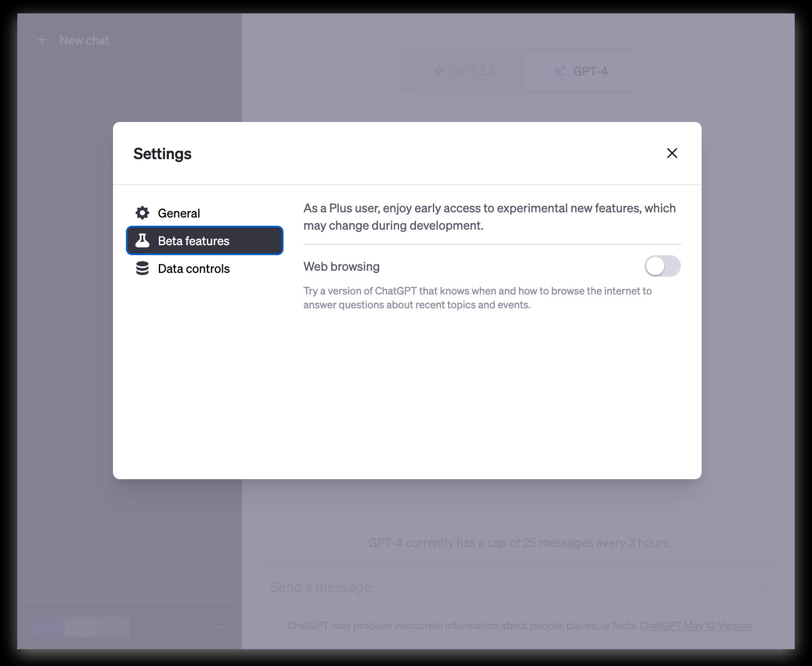Click the lightning bolt icon for GPT-3.5
The width and height of the screenshot is (812, 666).
tap(438, 71)
